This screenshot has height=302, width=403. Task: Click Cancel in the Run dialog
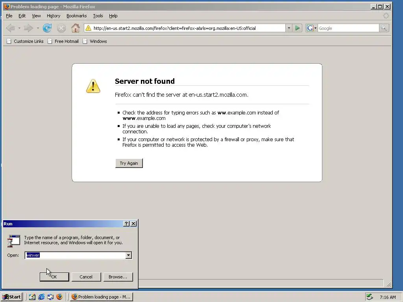click(x=86, y=277)
